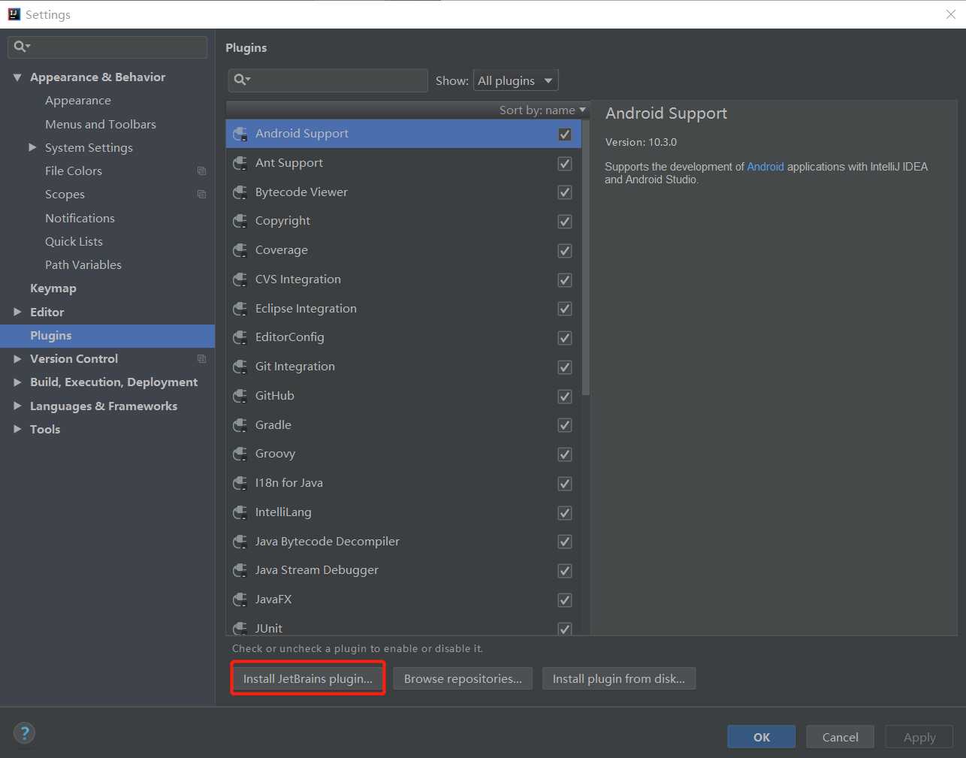Open the Keymap settings page
The image size is (966, 758).
[53, 288]
